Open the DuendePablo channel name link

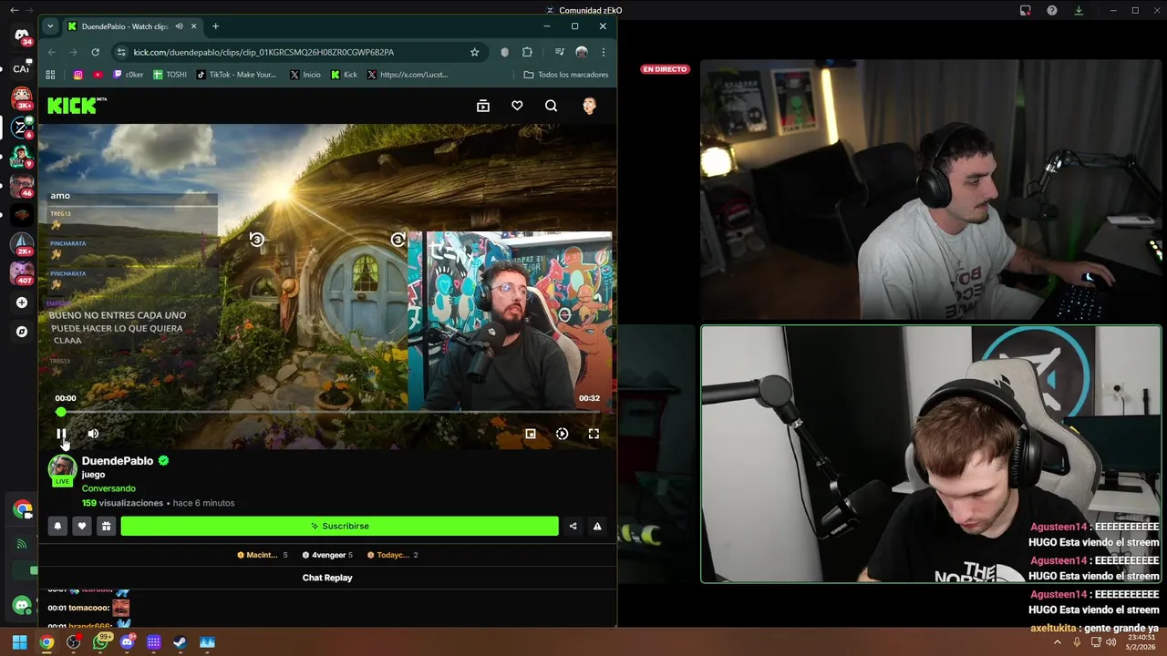pyautogui.click(x=118, y=461)
